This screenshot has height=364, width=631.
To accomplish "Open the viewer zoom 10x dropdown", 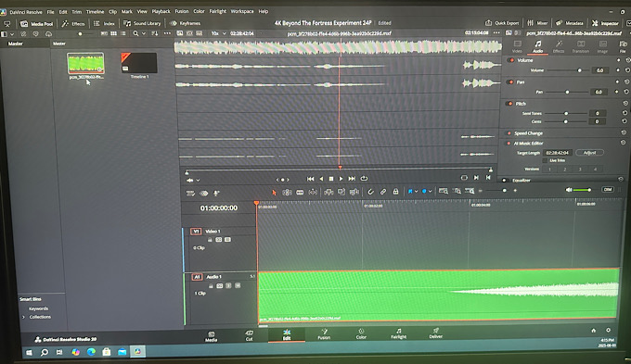I will [218, 33].
